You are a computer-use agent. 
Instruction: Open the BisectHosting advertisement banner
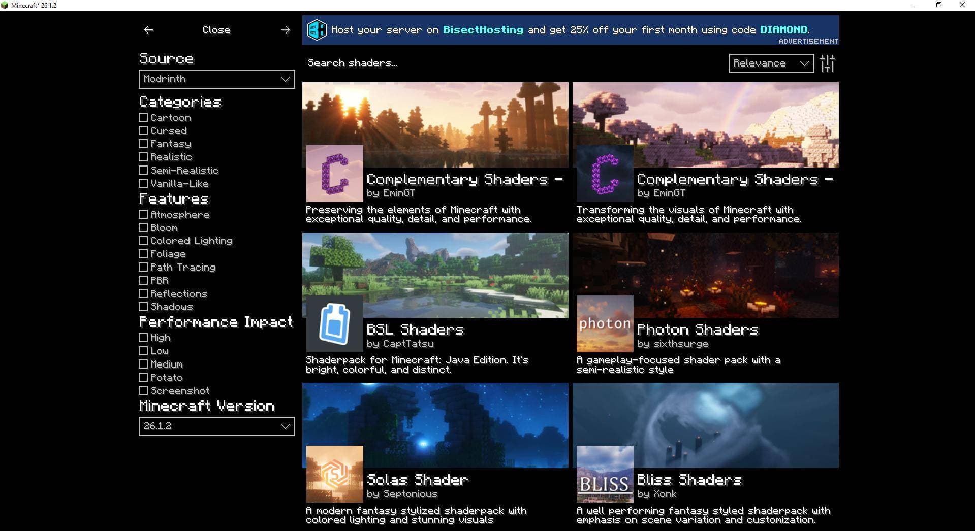coord(571,30)
